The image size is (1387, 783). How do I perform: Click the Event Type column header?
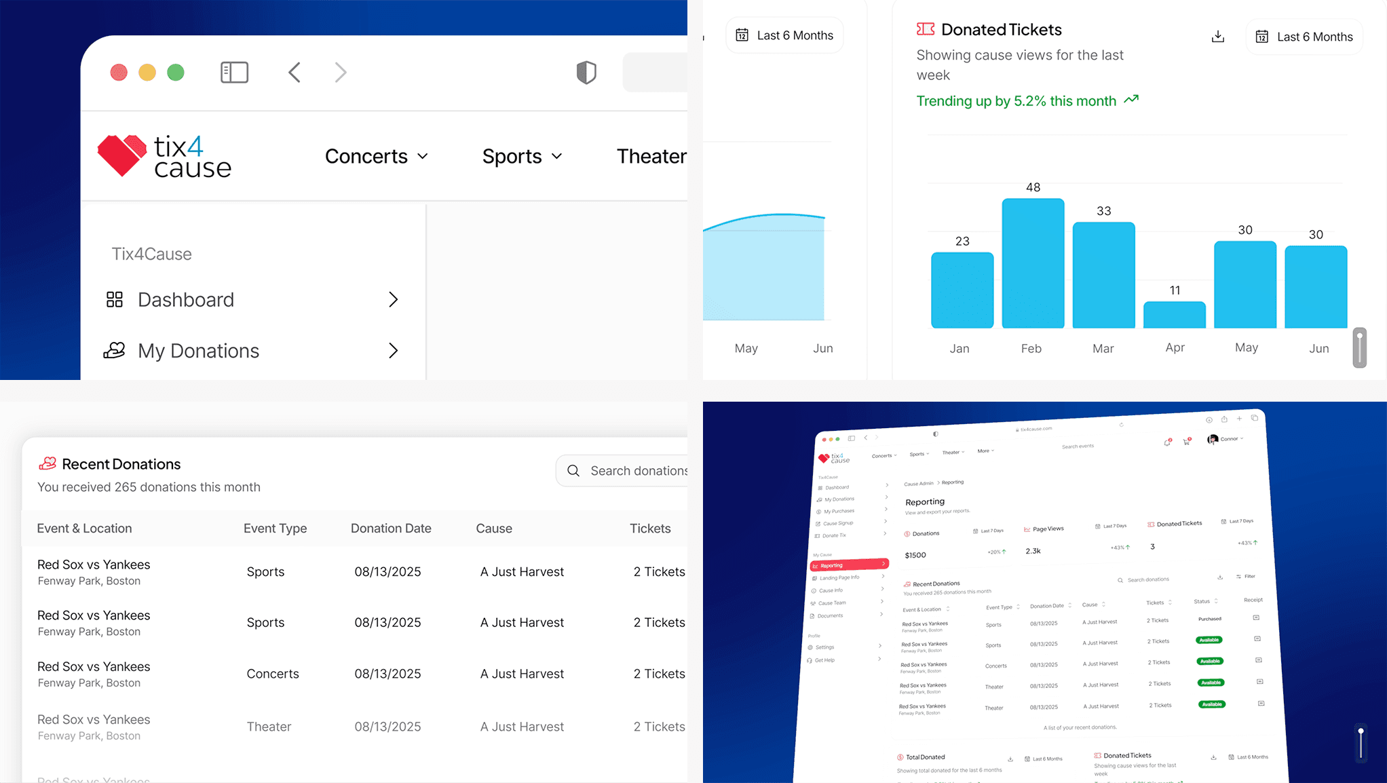coord(275,529)
